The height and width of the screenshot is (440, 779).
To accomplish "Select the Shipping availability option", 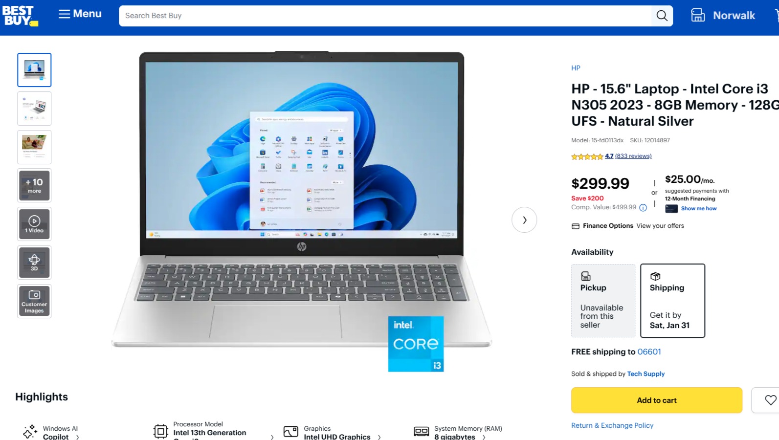I will coord(672,301).
